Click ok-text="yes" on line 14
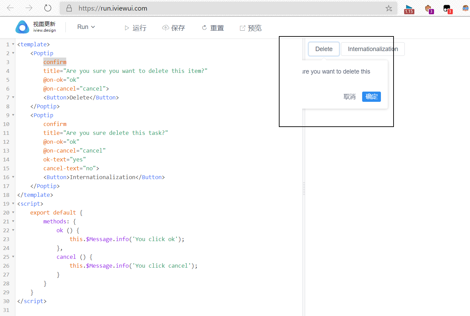This screenshot has height=316, width=470. [65, 159]
